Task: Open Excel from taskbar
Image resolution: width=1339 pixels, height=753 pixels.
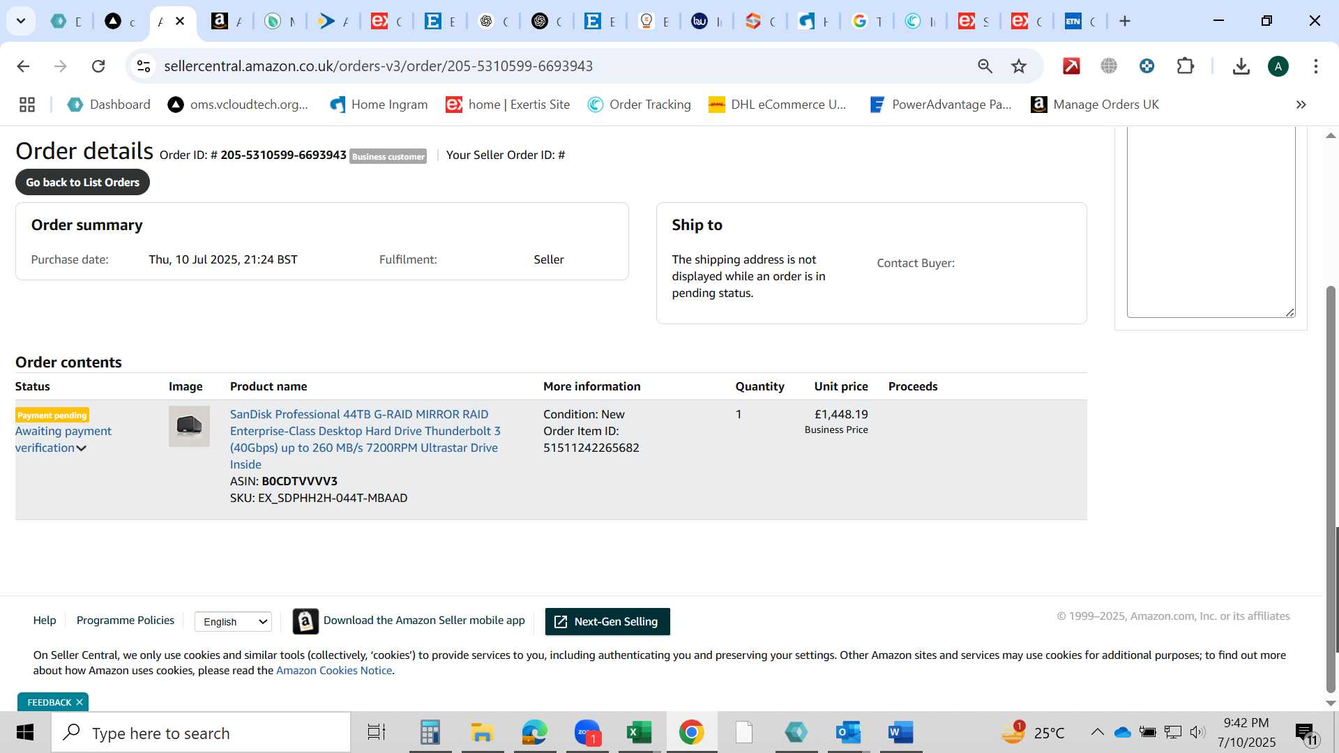Action: pos(639,733)
